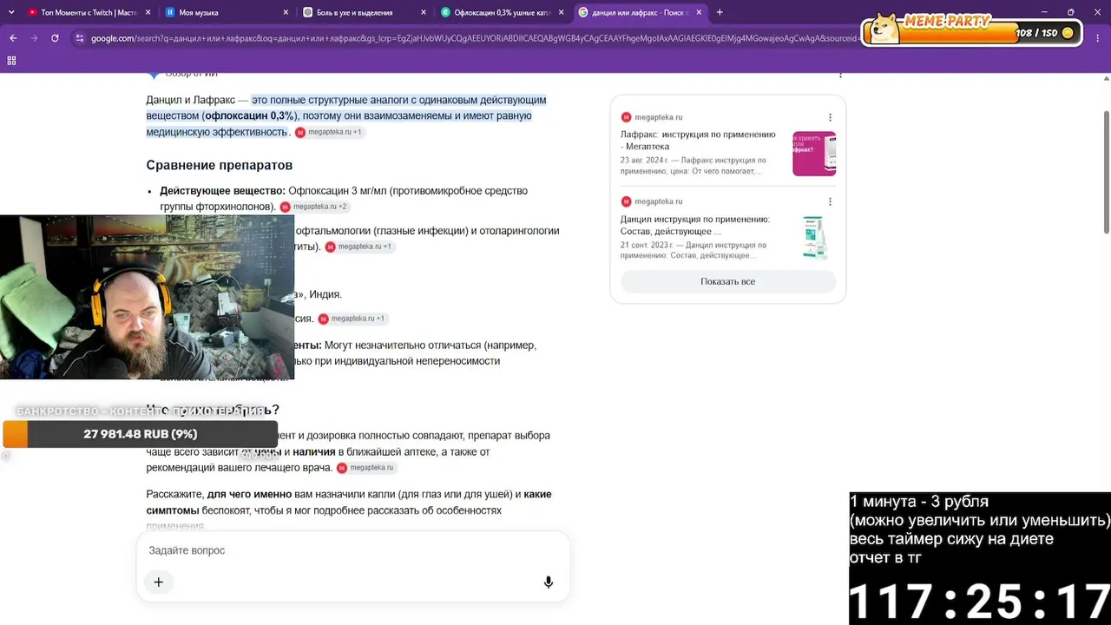Click the 'Действующее вещество:' bullet label

pyautogui.click(x=222, y=191)
